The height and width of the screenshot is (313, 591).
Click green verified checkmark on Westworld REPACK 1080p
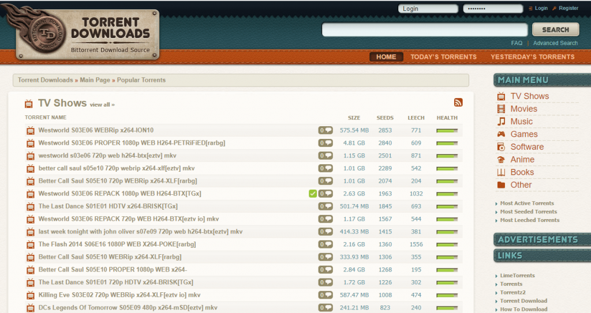pyautogui.click(x=313, y=194)
